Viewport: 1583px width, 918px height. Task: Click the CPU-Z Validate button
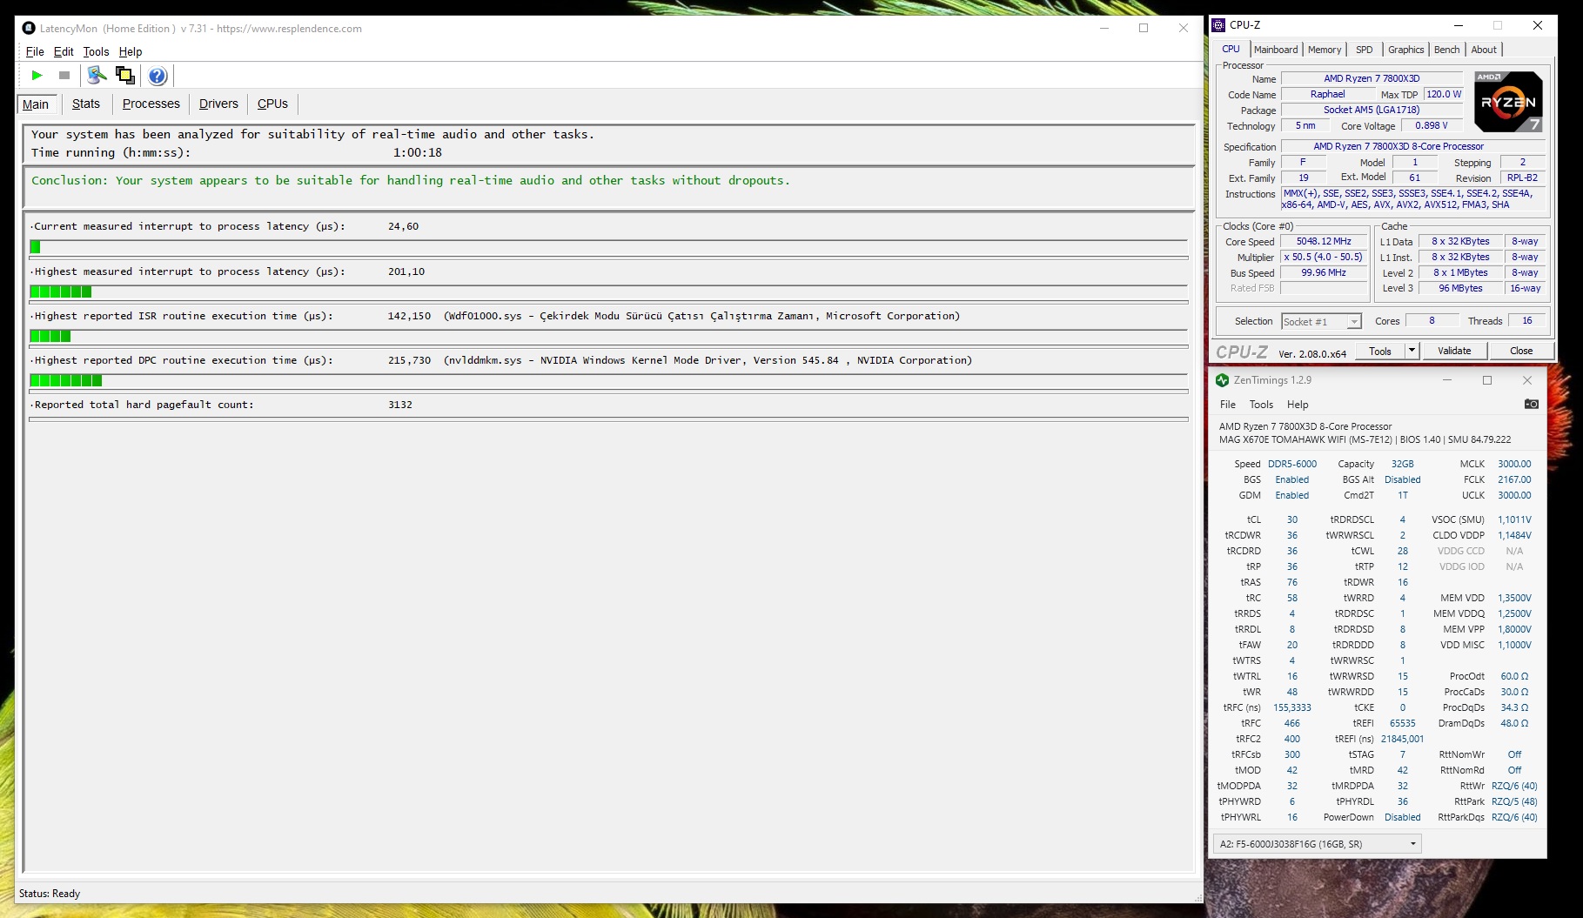pyautogui.click(x=1454, y=351)
